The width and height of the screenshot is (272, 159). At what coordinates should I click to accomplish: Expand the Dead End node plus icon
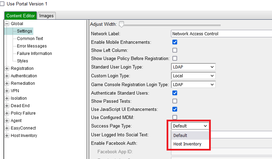7,106
